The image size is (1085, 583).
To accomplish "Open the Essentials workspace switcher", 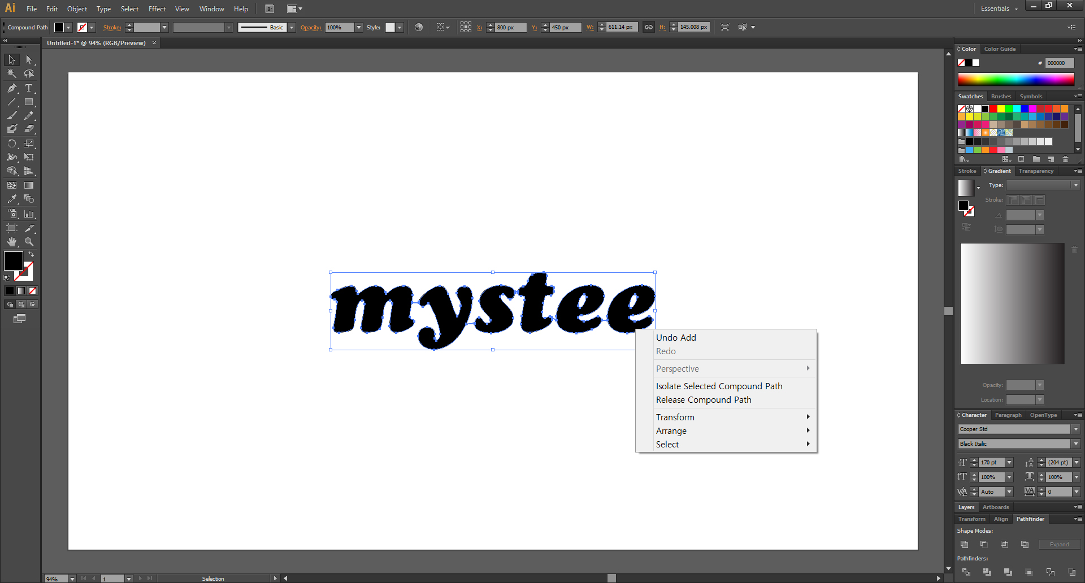I will coord(999,8).
